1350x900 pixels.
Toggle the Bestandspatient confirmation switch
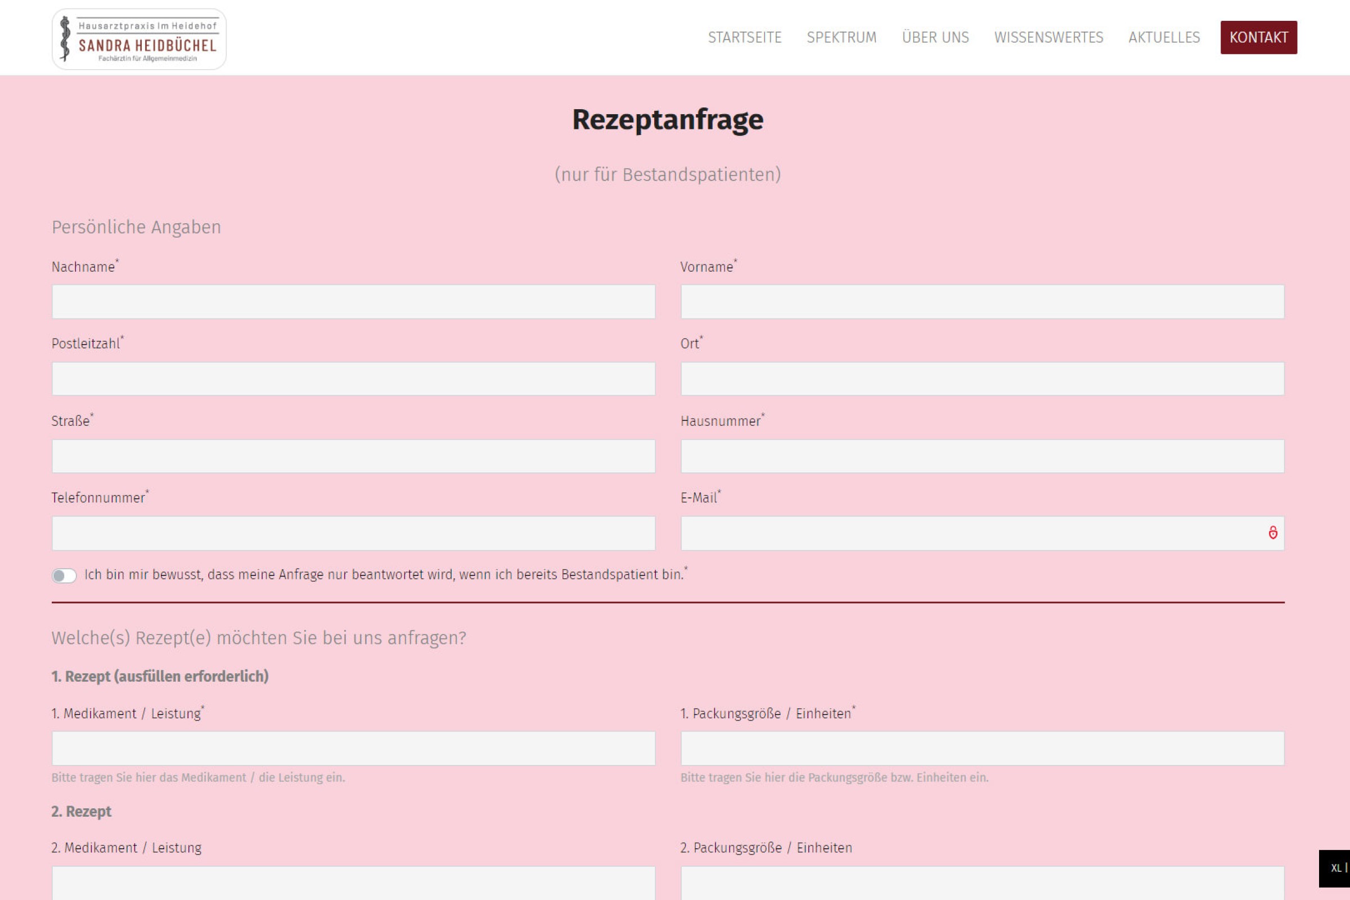[x=64, y=575]
